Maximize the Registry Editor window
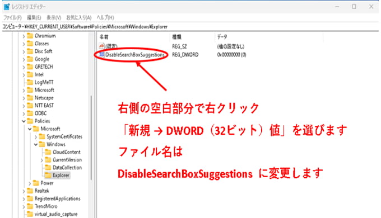Screen dimensions: 381x218 354,7
